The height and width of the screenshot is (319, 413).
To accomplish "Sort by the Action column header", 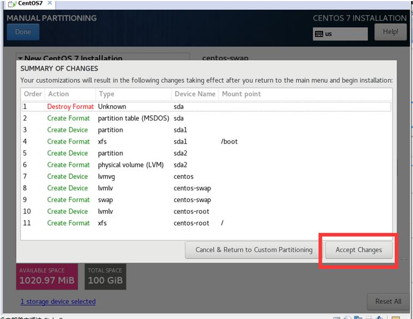I will pos(71,94).
